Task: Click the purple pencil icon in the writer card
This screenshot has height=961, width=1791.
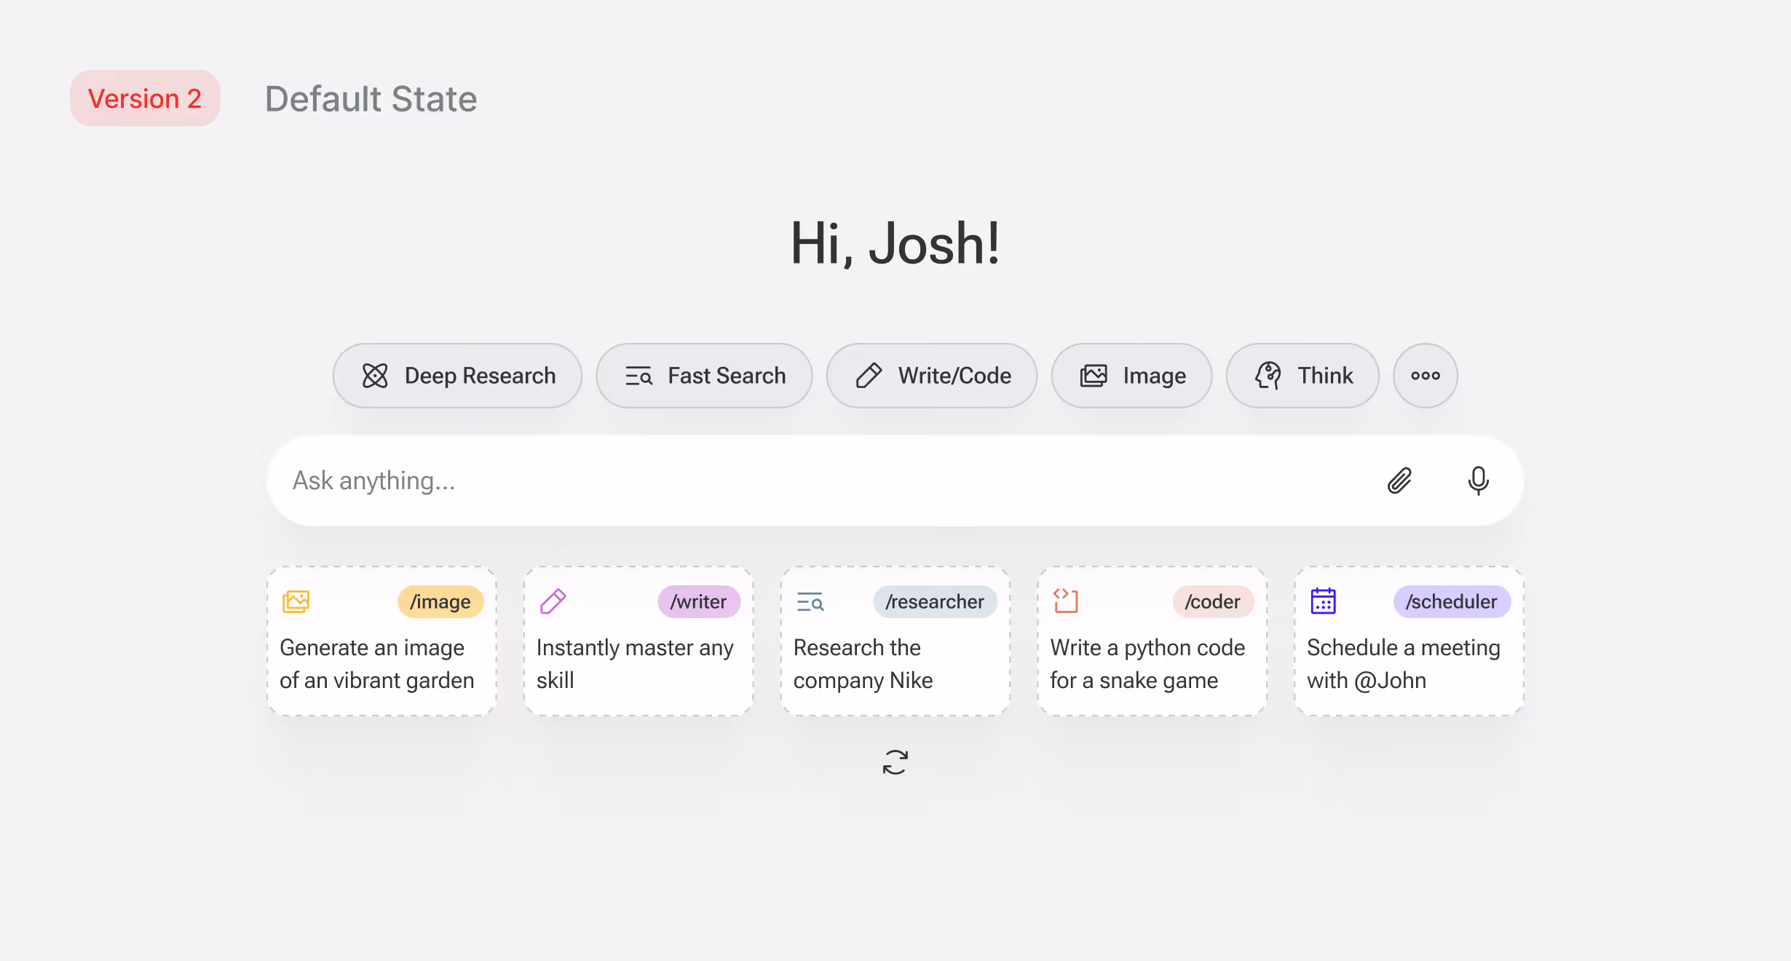Action: pyautogui.click(x=553, y=601)
